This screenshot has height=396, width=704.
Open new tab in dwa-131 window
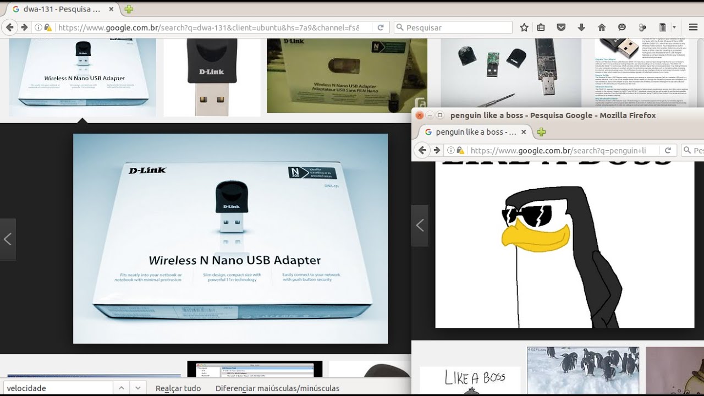click(x=129, y=9)
